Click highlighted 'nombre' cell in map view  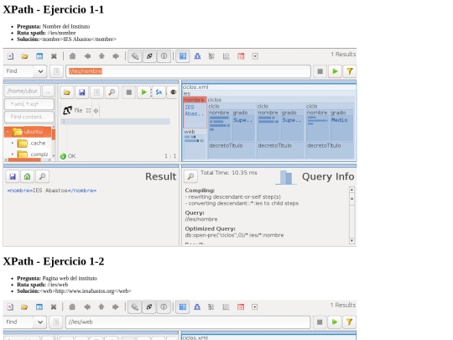click(x=195, y=100)
